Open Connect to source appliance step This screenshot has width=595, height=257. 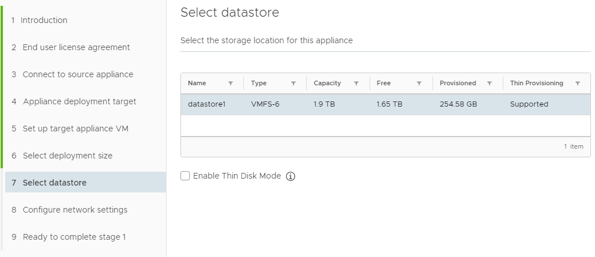[x=72, y=74]
